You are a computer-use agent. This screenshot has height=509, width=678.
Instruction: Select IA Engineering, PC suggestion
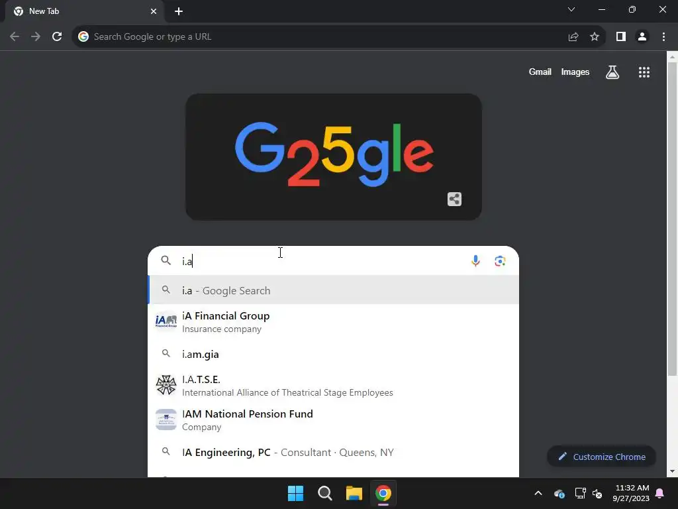pos(334,452)
